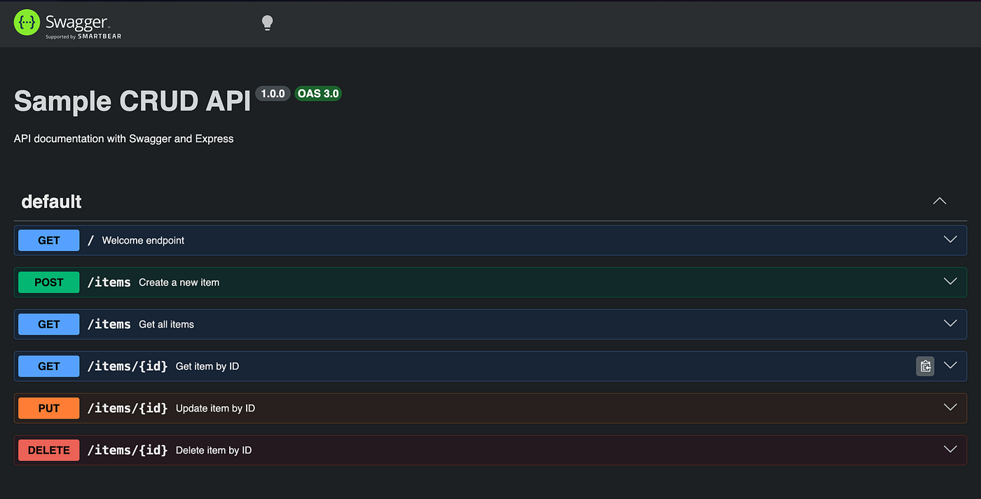Click /items/{id} path of Update item by ID

point(128,408)
